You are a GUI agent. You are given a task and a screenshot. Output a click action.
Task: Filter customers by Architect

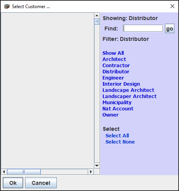tap(114, 59)
